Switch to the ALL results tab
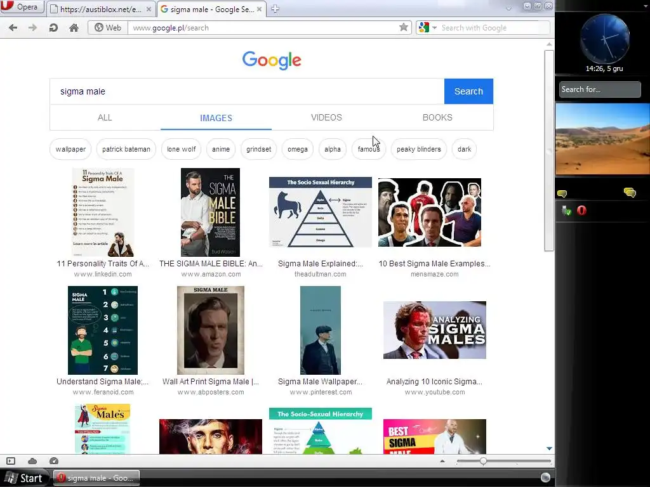This screenshot has height=487, width=650. pyautogui.click(x=105, y=117)
